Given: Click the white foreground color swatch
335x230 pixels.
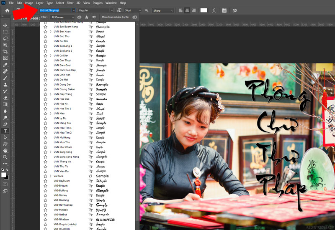Looking at the screenshot, I should [4, 175].
